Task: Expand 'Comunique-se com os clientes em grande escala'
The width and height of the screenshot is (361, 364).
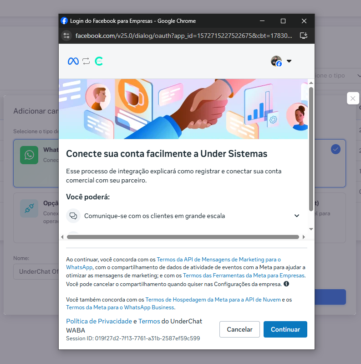Action: 183,216
